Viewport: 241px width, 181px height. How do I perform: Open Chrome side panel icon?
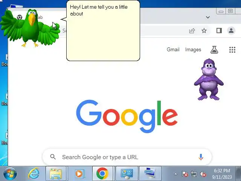tap(219, 31)
